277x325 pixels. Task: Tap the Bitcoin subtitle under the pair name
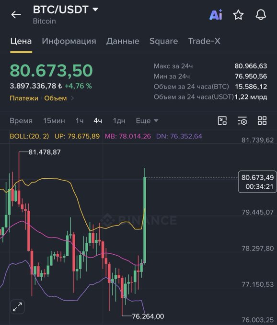[x=44, y=21]
